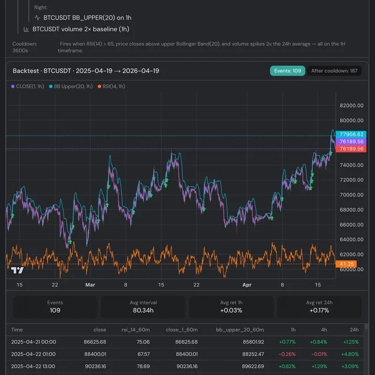The image size is (375, 375).
Task: Sort by the close column header
Action: 100,330
